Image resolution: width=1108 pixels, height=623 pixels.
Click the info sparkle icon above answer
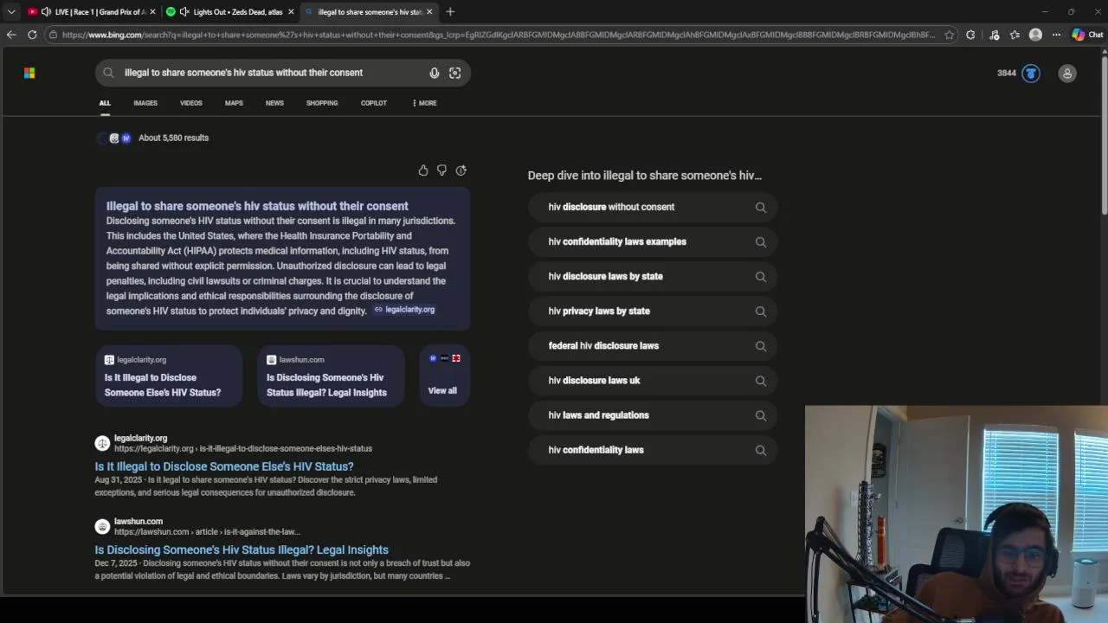coord(461,170)
